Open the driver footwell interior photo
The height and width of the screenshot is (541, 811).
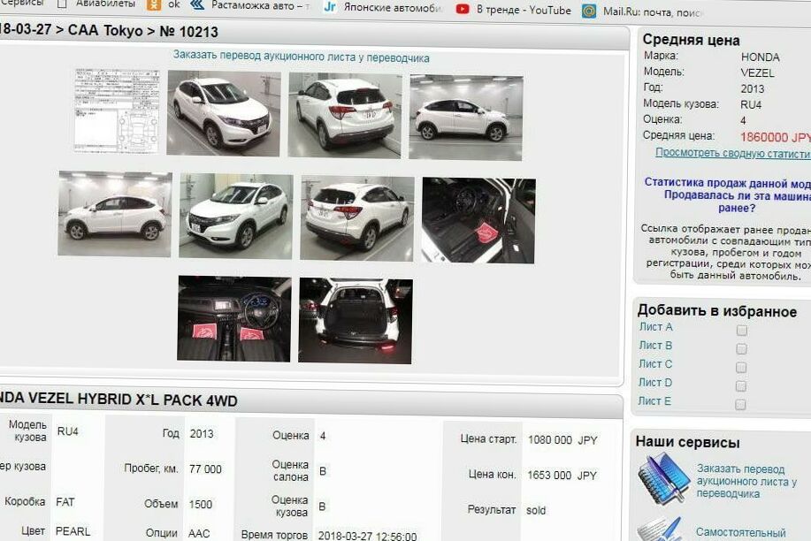pyautogui.click(x=478, y=220)
